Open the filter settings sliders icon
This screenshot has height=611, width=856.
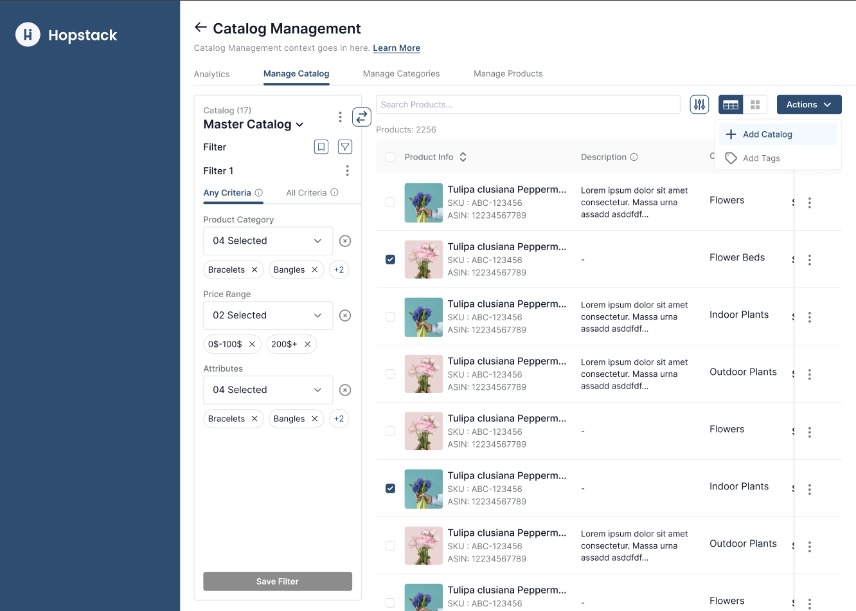coord(699,104)
